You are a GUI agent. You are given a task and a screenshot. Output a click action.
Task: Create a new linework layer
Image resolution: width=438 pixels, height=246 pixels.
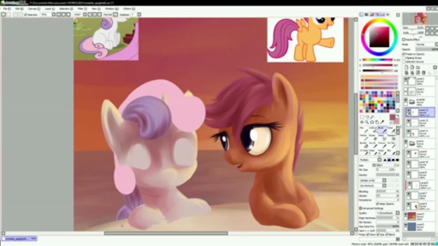click(x=412, y=67)
